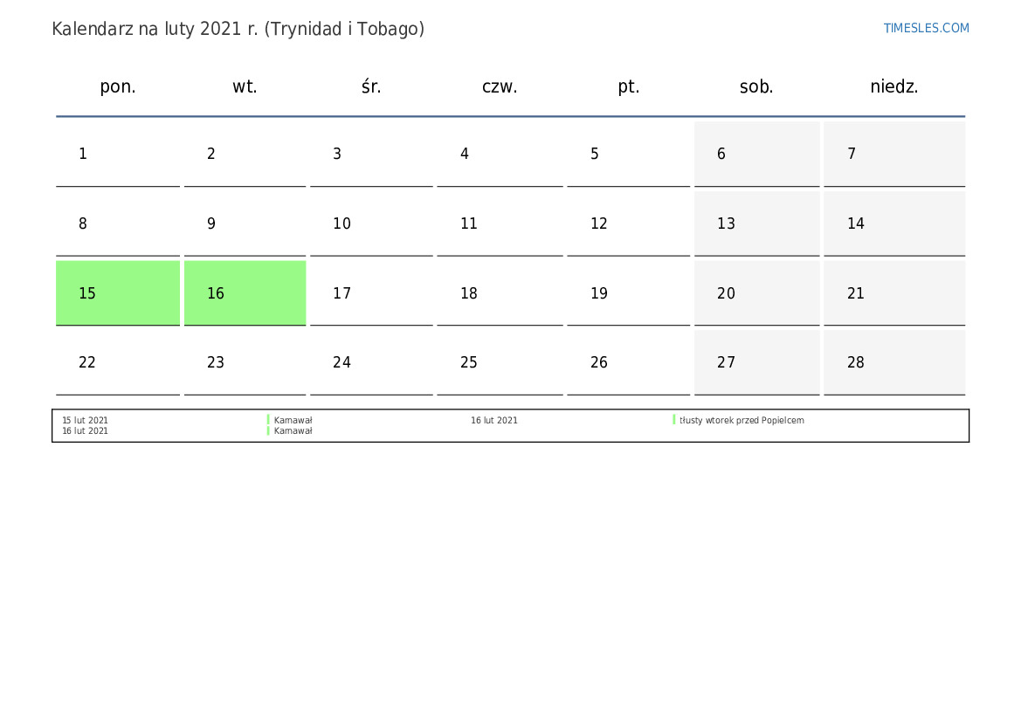Choose Sunday the 7th cell
This screenshot has height=722, width=1021.
(894, 155)
